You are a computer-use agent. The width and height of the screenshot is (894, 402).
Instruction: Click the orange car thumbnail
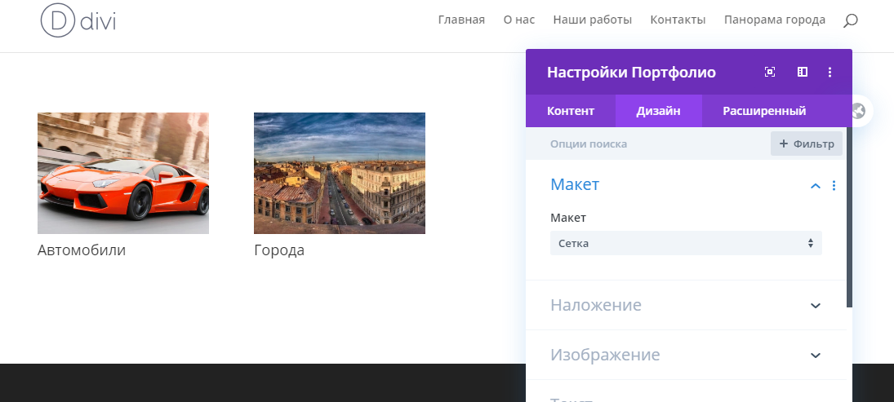[123, 173]
